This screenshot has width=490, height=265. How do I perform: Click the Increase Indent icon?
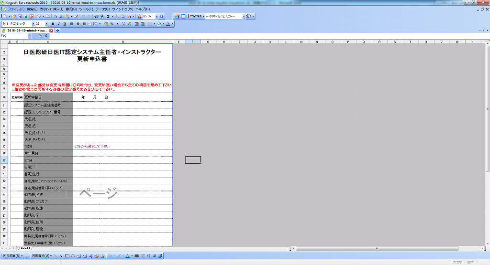tap(143, 24)
